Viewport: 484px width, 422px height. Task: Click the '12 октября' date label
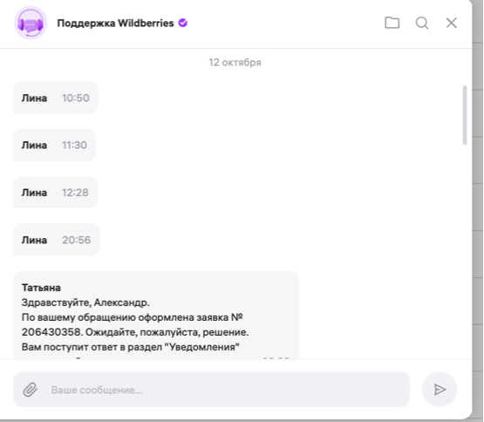(235, 63)
